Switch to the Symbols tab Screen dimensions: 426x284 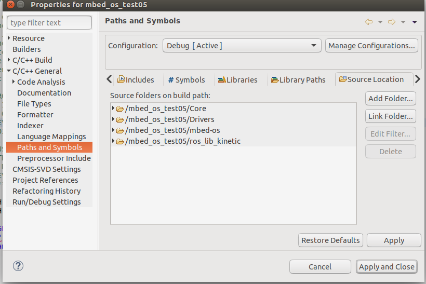(x=187, y=80)
